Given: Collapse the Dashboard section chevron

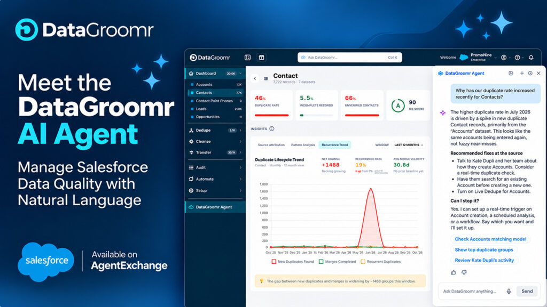Looking at the screenshot, I should coord(240,74).
